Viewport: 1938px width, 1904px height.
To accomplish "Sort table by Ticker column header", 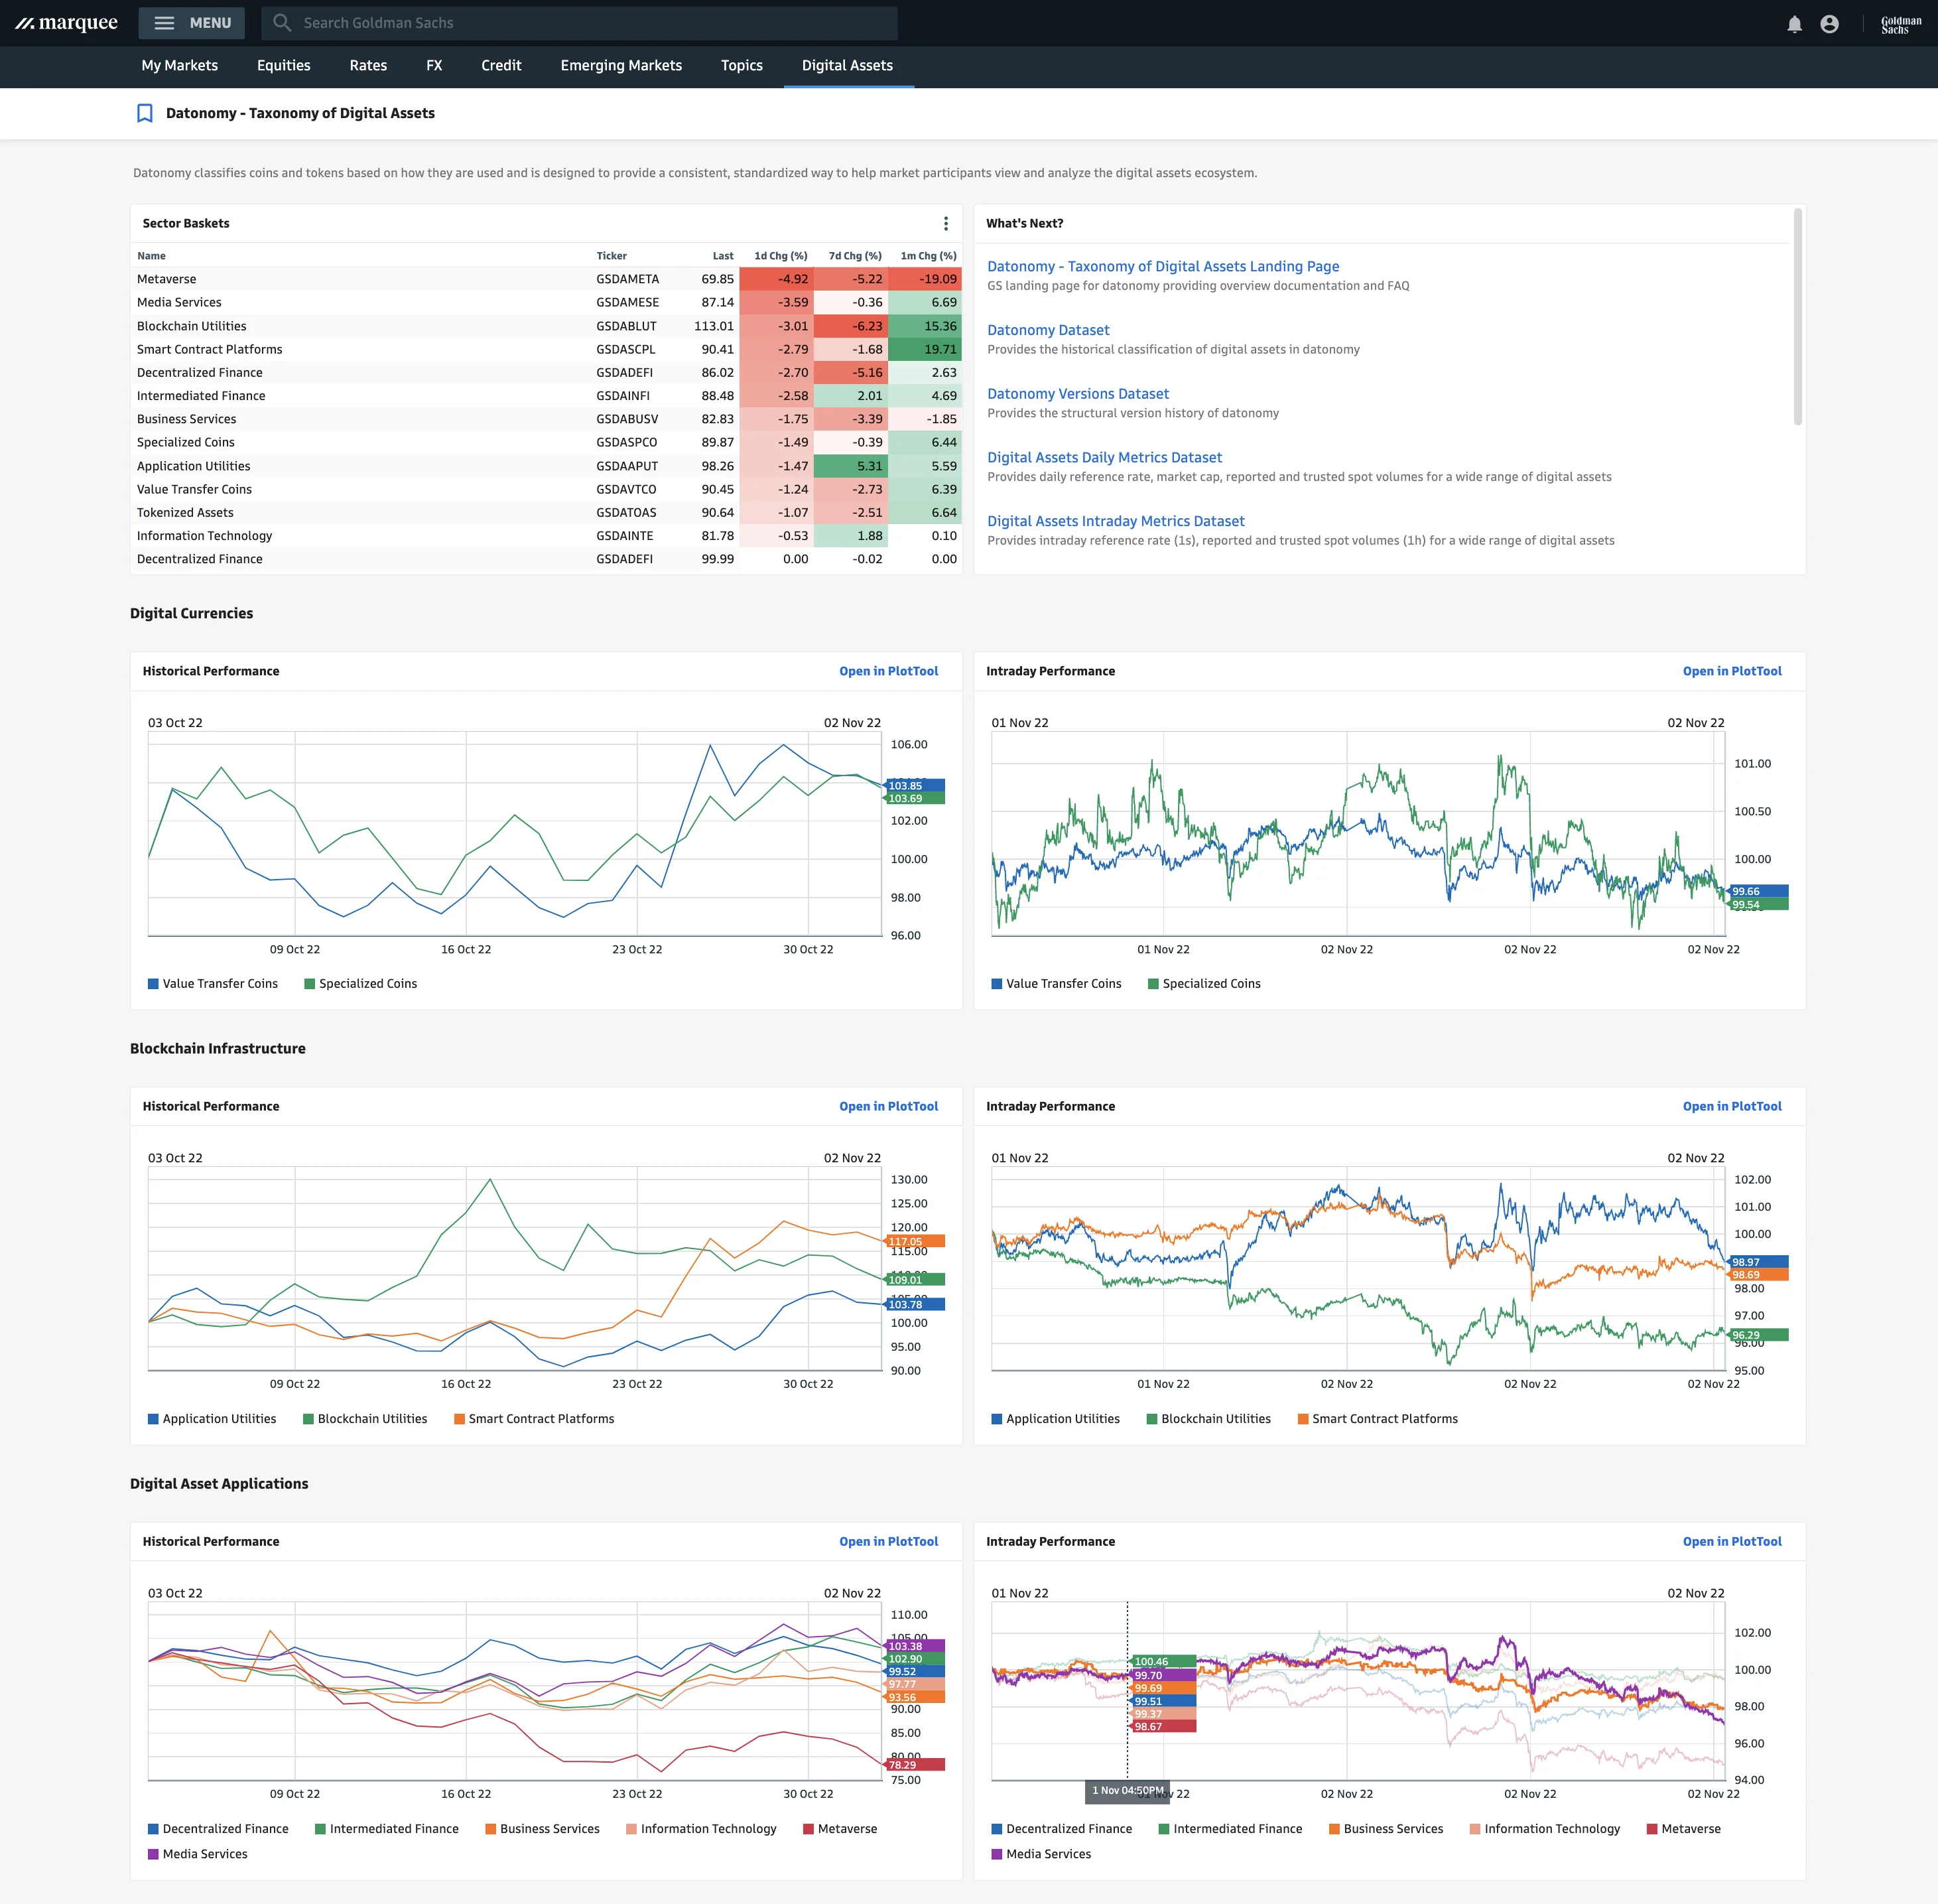I will pyautogui.click(x=612, y=256).
